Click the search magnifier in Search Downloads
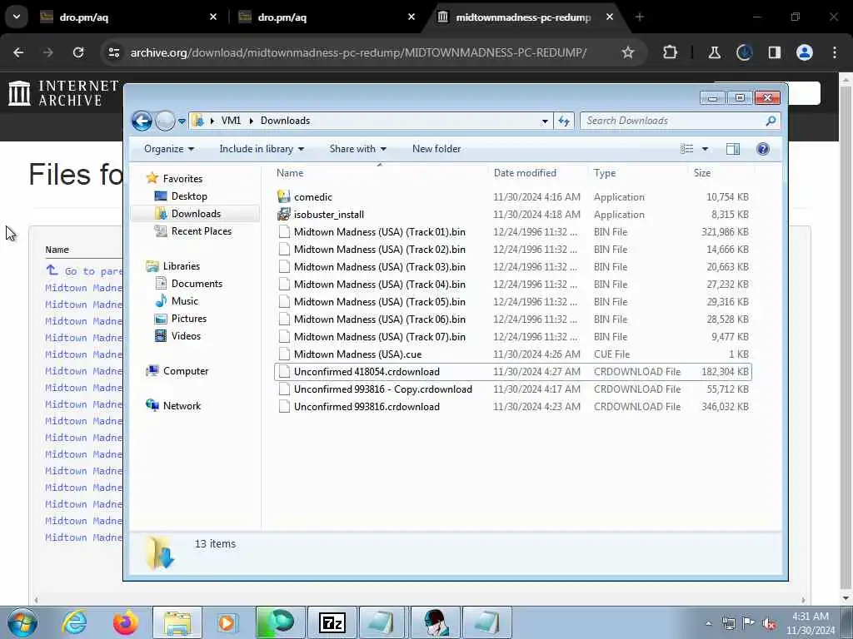This screenshot has height=639, width=853. (771, 121)
